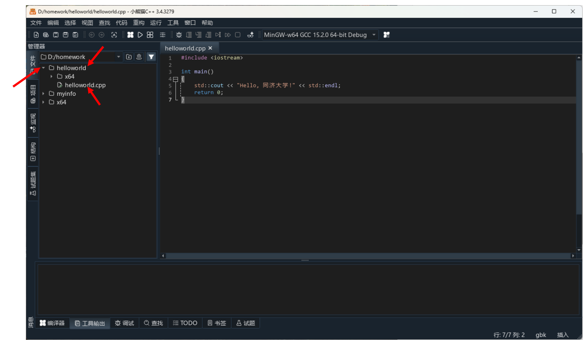
Task: Click the Compile icon with four squares
Action: 130,35
